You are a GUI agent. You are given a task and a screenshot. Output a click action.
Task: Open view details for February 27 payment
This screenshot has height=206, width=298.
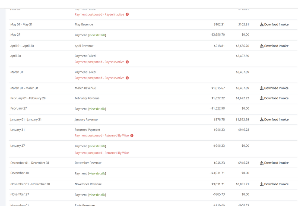point(97,109)
